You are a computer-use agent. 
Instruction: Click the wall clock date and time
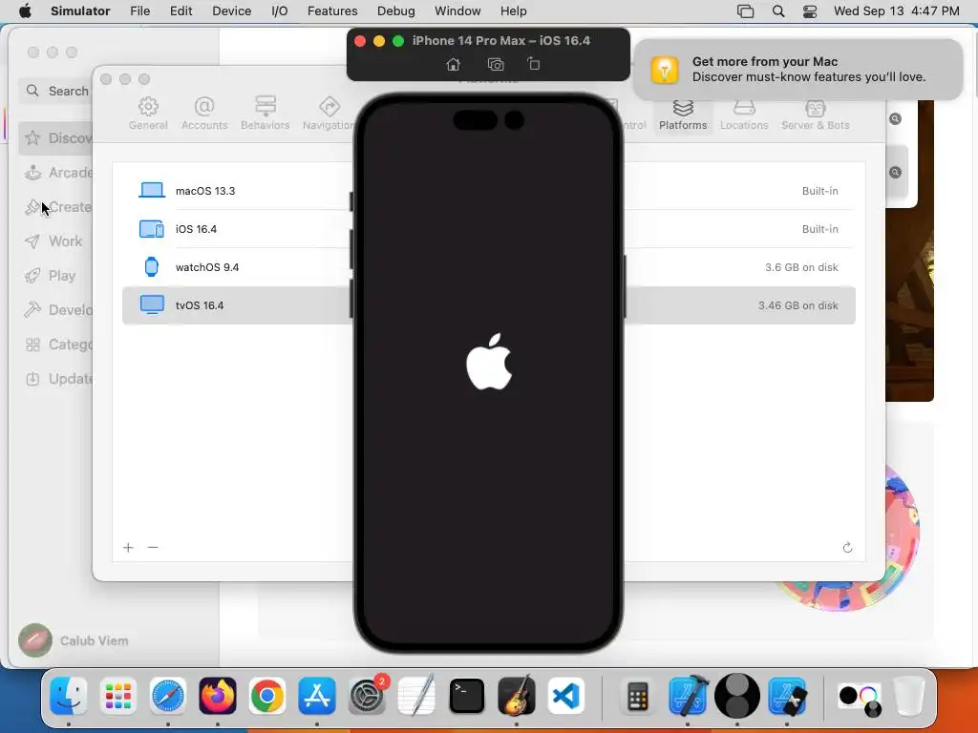pyautogui.click(x=896, y=11)
